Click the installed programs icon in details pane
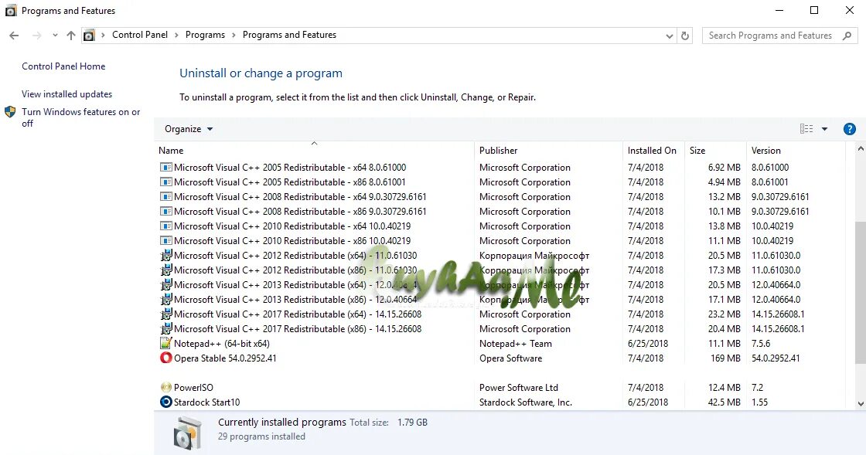The image size is (866, 455). (x=187, y=433)
